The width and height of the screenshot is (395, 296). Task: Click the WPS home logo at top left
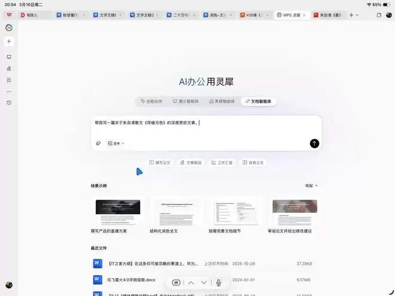pos(9,14)
